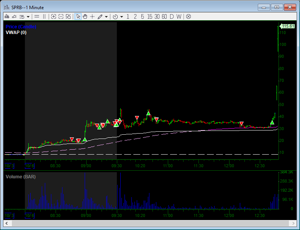This screenshot has width=300, height=230.
Task: Click the 10/3 date marker on price axis
Action: coord(9,166)
